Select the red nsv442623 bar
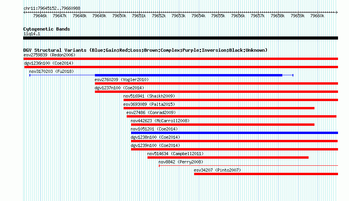 click(x=223, y=125)
